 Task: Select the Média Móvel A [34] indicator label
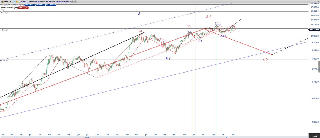(9, 8)
